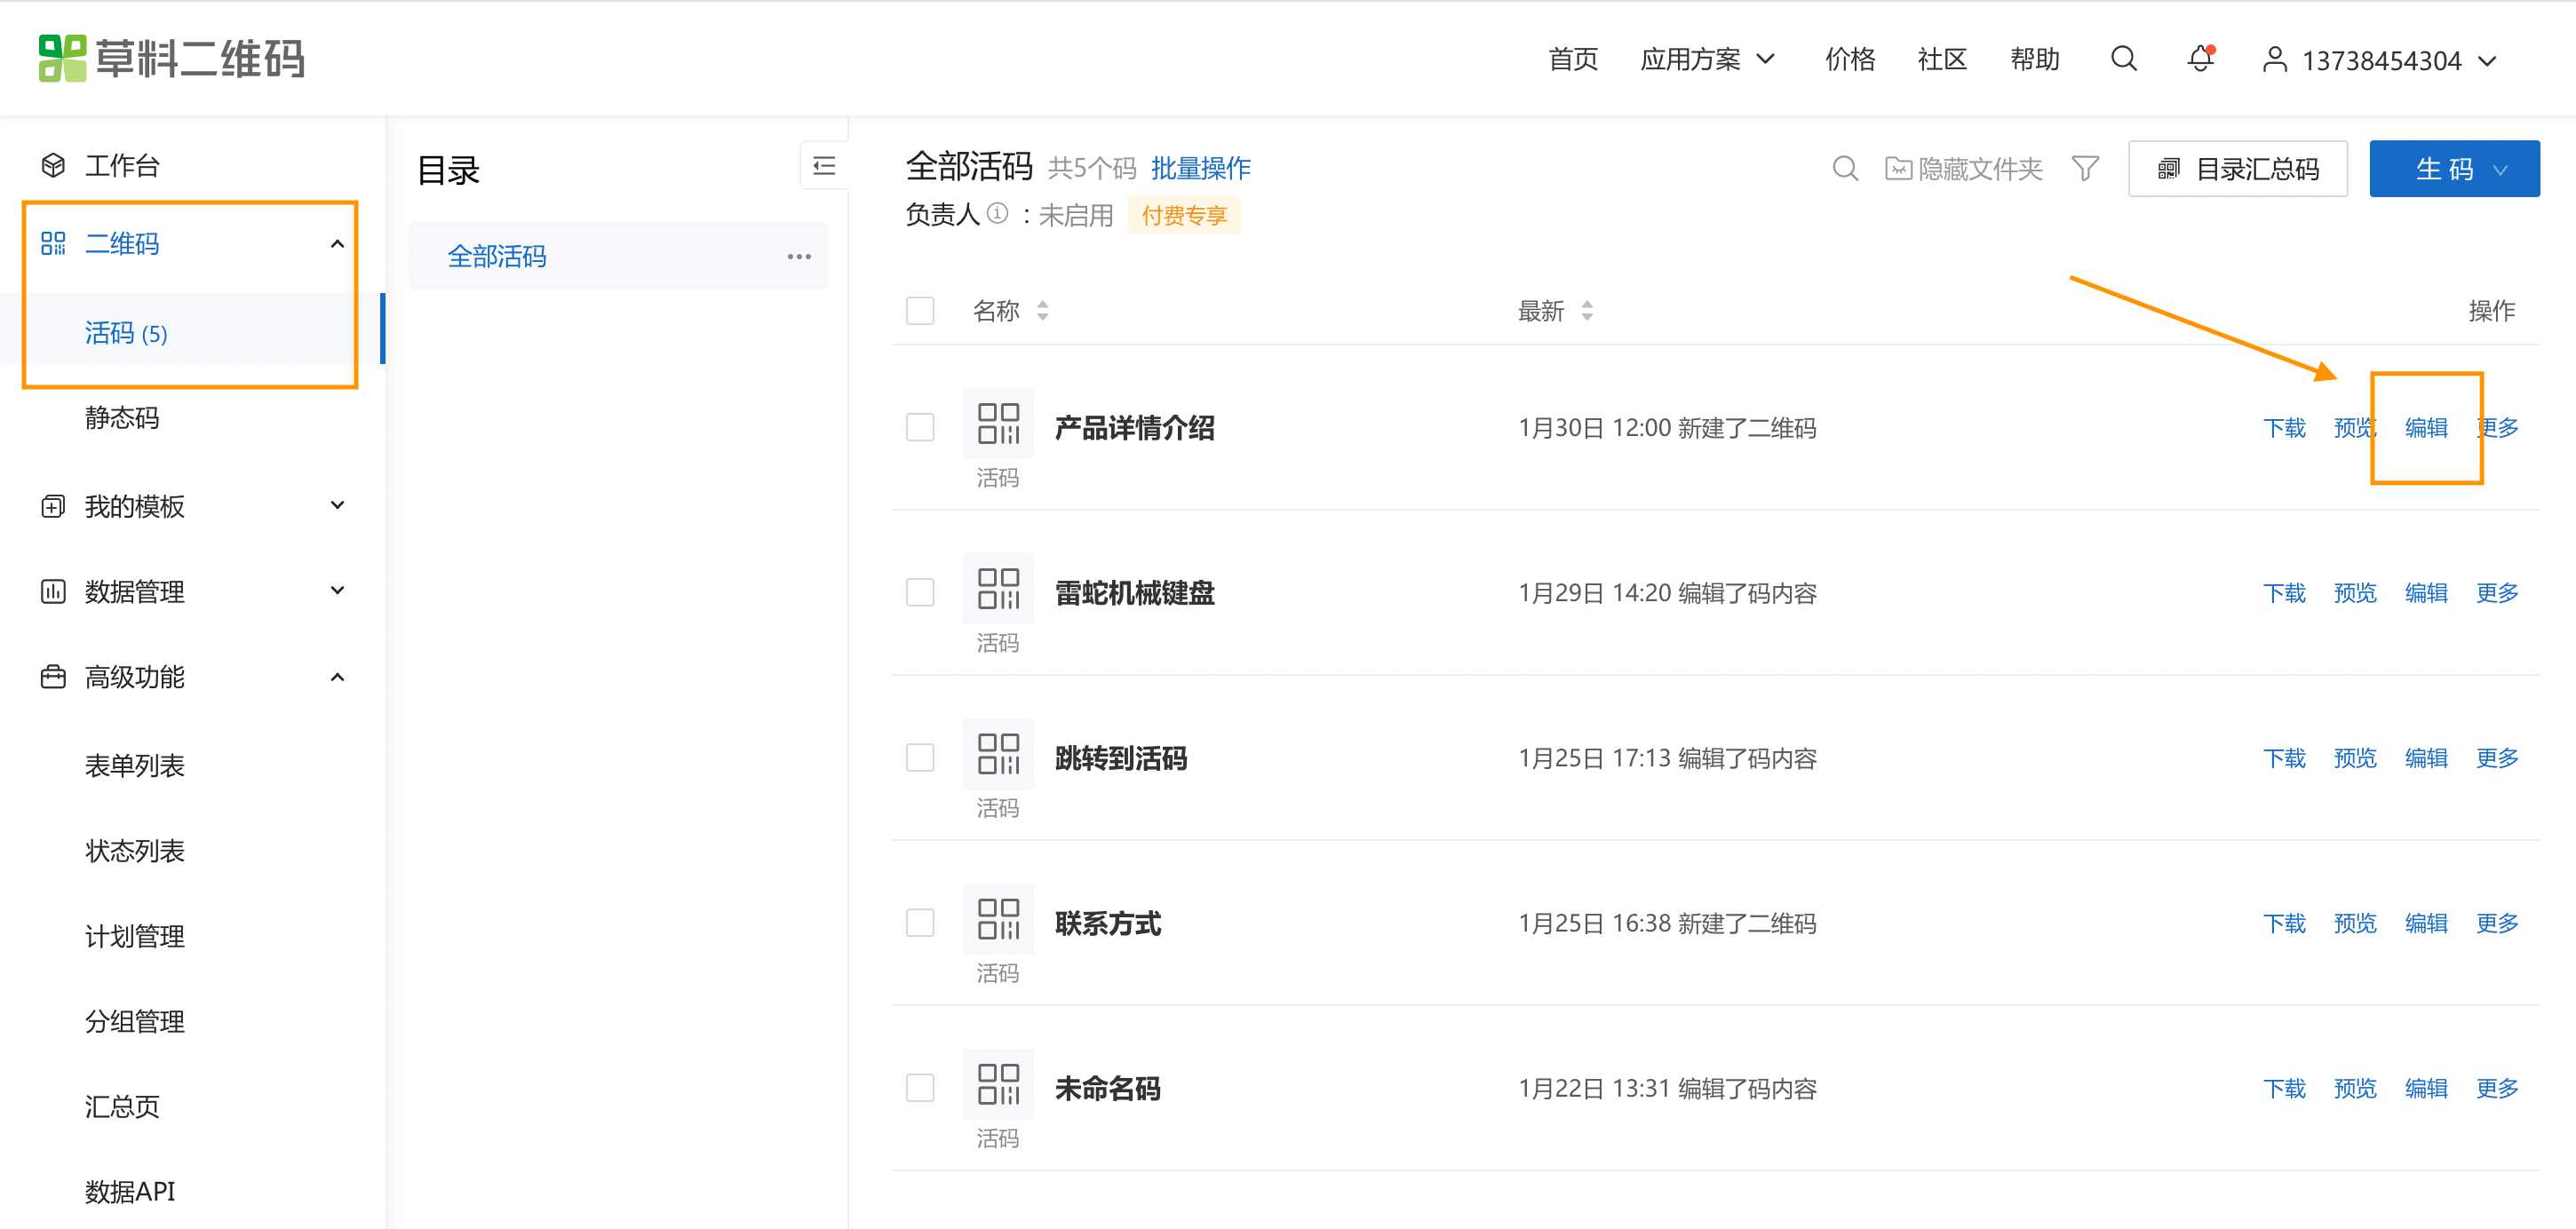Open the three-dot menu next to 全部活码

pyautogui.click(x=798, y=257)
